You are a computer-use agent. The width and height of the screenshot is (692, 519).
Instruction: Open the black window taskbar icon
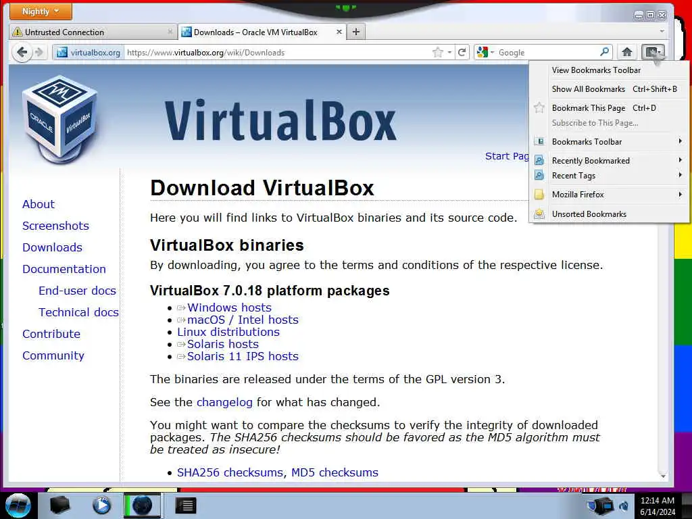[185, 505]
